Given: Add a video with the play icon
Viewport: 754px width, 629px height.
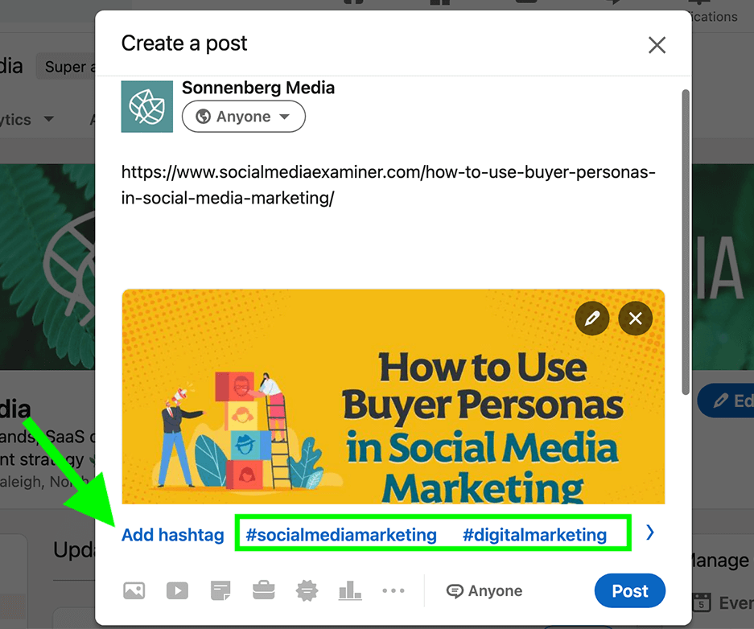Looking at the screenshot, I should (177, 590).
